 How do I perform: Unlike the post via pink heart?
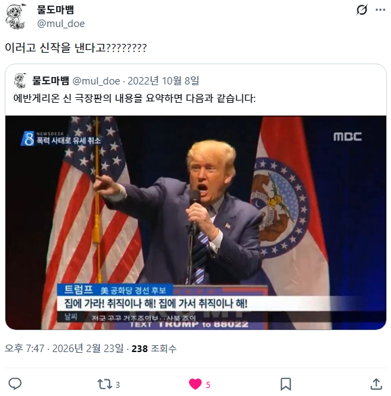pos(195,384)
